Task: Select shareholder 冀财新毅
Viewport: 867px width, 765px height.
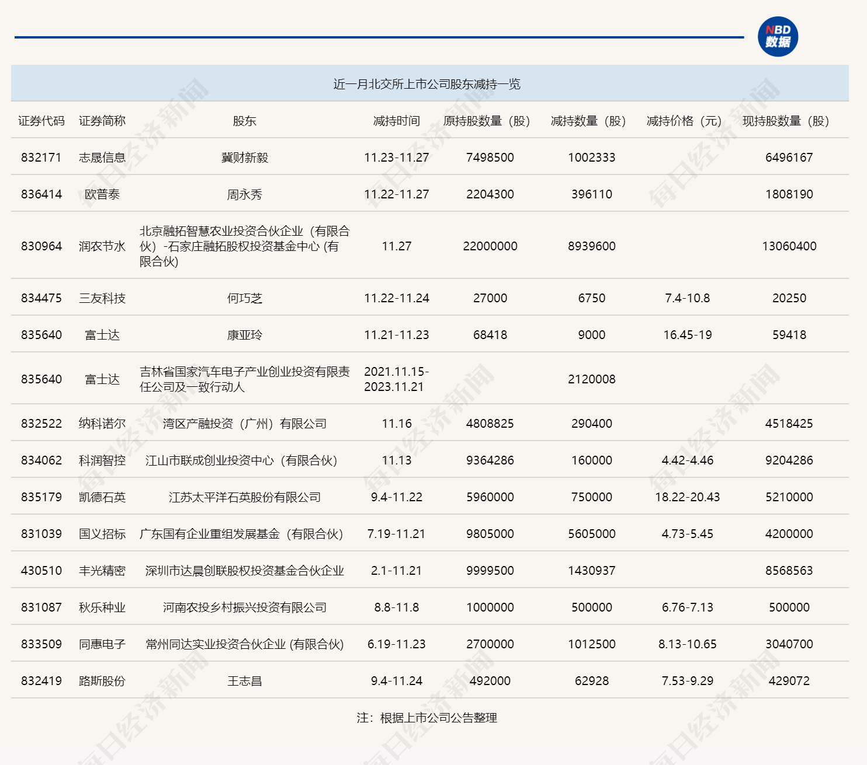Action: pyautogui.click(x=244, y=158)
